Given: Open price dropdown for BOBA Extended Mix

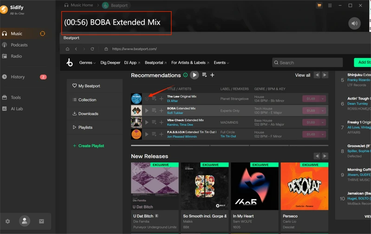Looking at the screenshot, I should click(x=323, y=110).
